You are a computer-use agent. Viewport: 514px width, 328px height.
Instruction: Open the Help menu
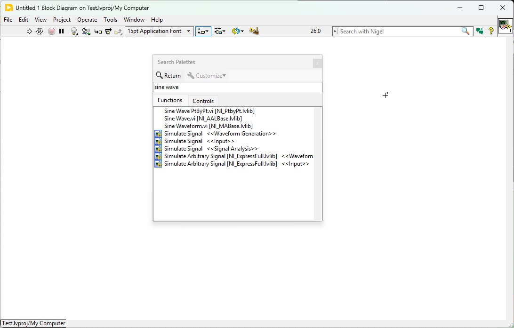157,20
